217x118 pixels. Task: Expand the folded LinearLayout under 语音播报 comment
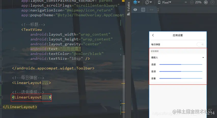tap(1, 97)
